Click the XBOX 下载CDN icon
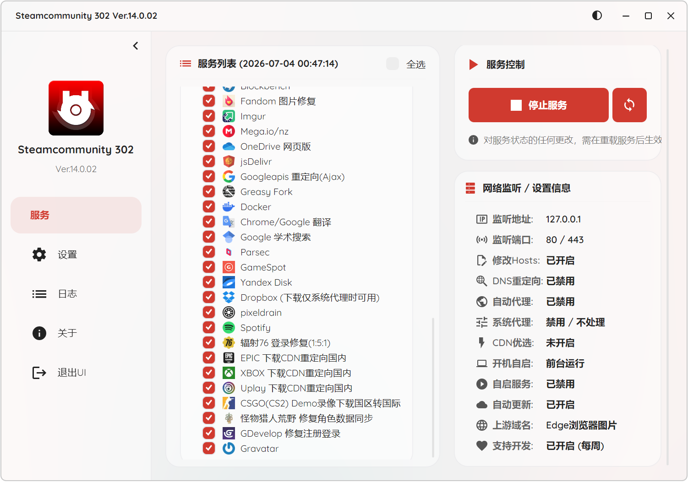 click(x=229, y=373)
